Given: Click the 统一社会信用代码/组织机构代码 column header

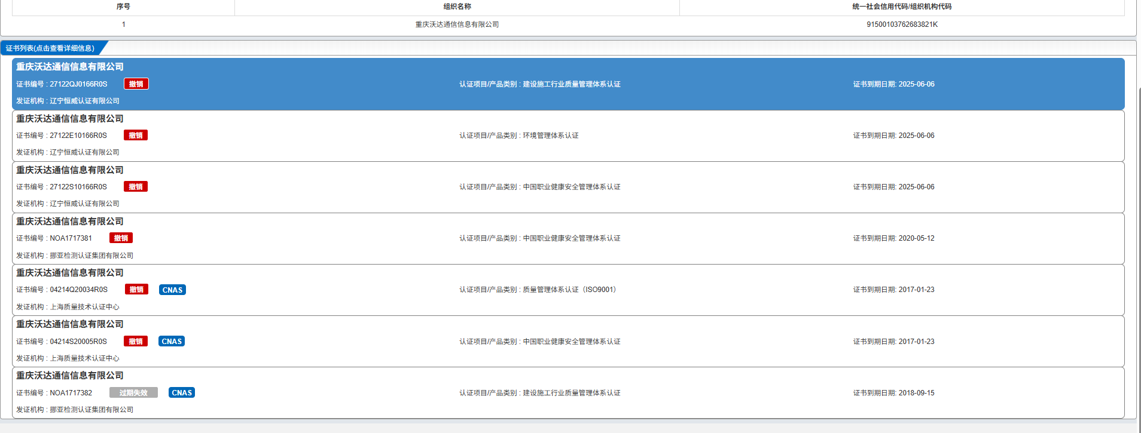Looking at the screenshot, I should coord(902,7).
